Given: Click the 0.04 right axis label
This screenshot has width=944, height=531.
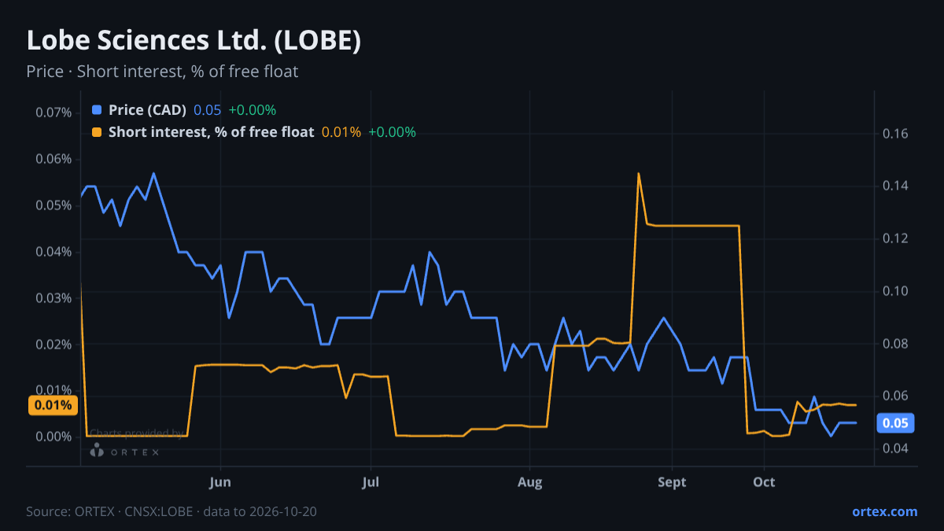Looking at the screenshot, I should pyautogui.click(x=896, y=448).
